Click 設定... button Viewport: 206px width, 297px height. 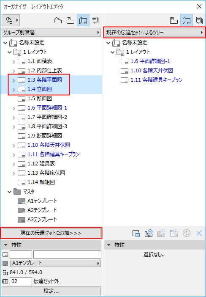(51, 291)
